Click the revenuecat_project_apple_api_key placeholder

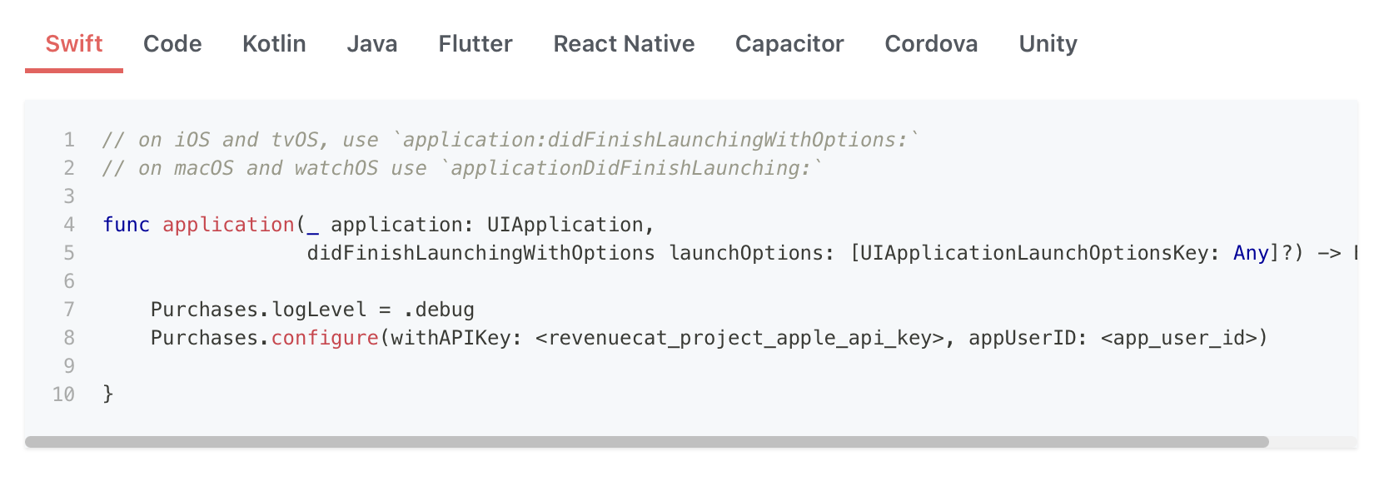point(740,338)
